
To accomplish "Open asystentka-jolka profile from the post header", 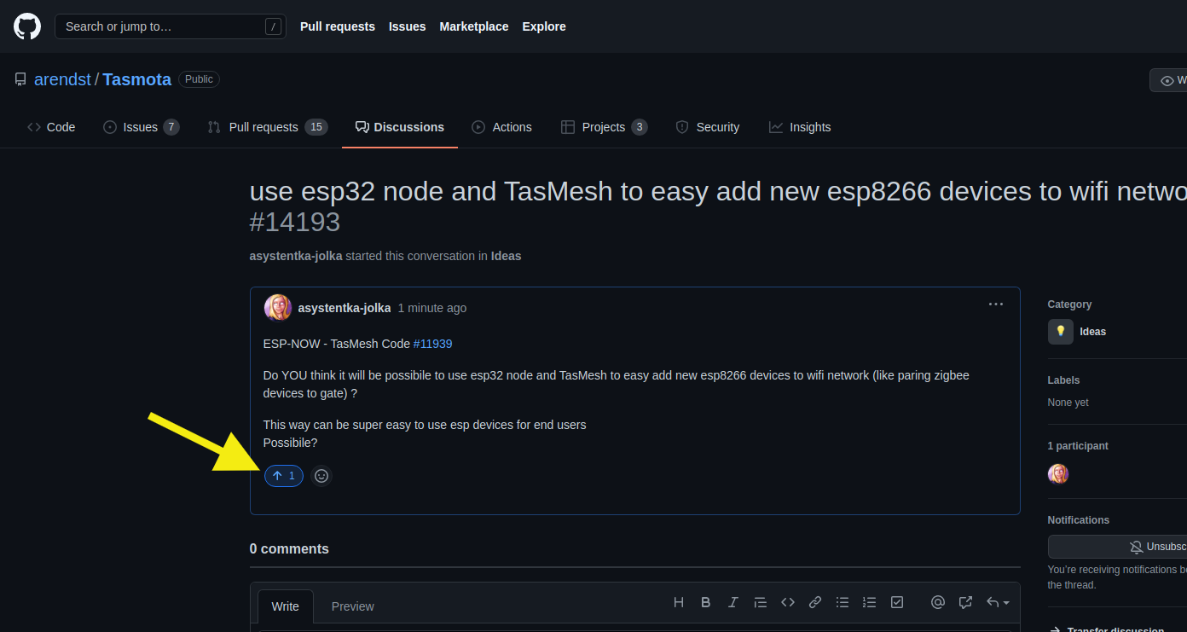I will point(345,308).
